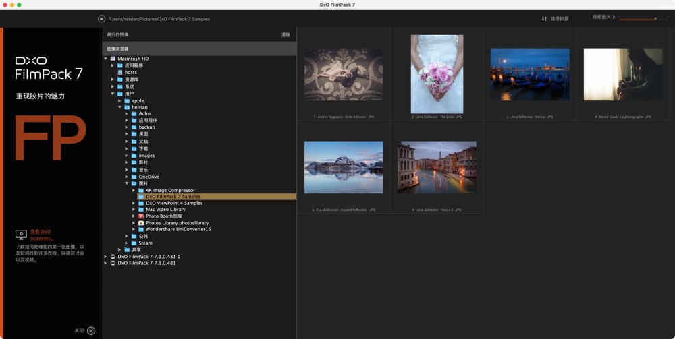Open the sort order (排序依据) control
675x339 pixels.
click(x=555, y=18)
